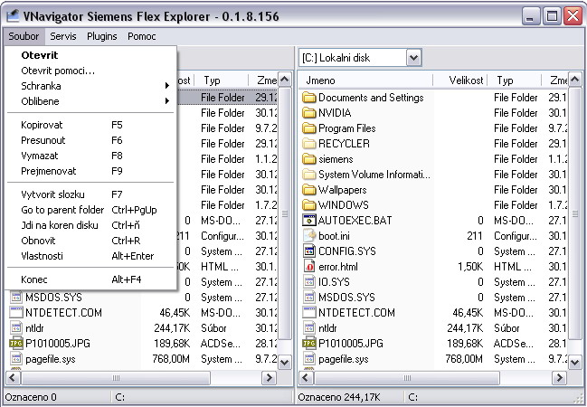
Task: Click left panel horizontal scroll left arrow
Action: 13,377
